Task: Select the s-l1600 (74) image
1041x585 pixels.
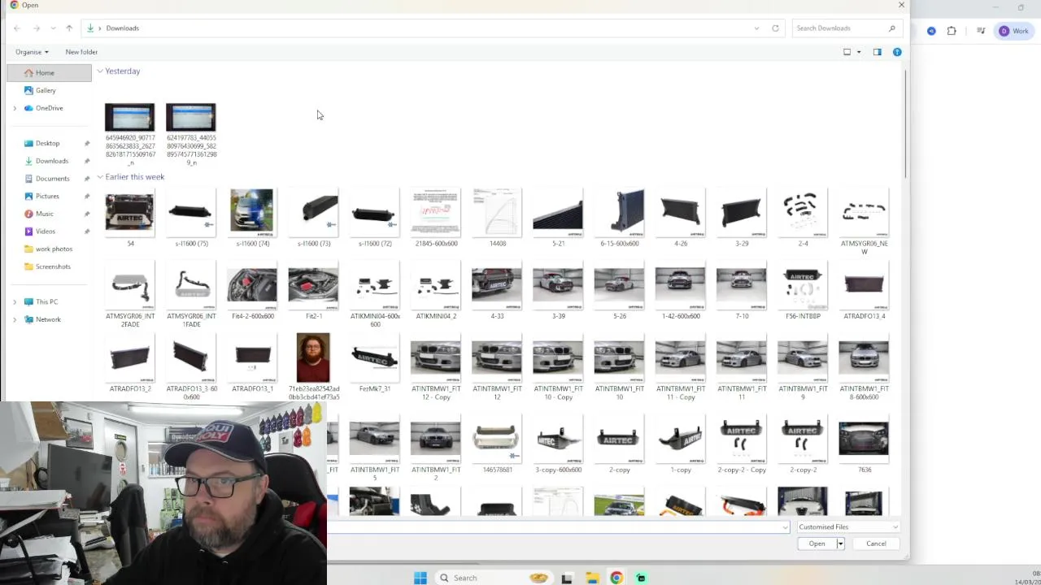Action: click(252, 218)
